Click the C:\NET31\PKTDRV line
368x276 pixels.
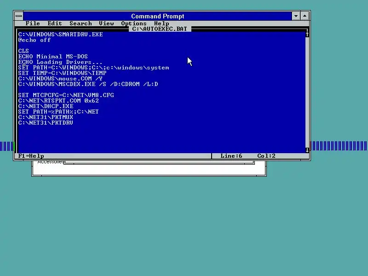[46, 123]
